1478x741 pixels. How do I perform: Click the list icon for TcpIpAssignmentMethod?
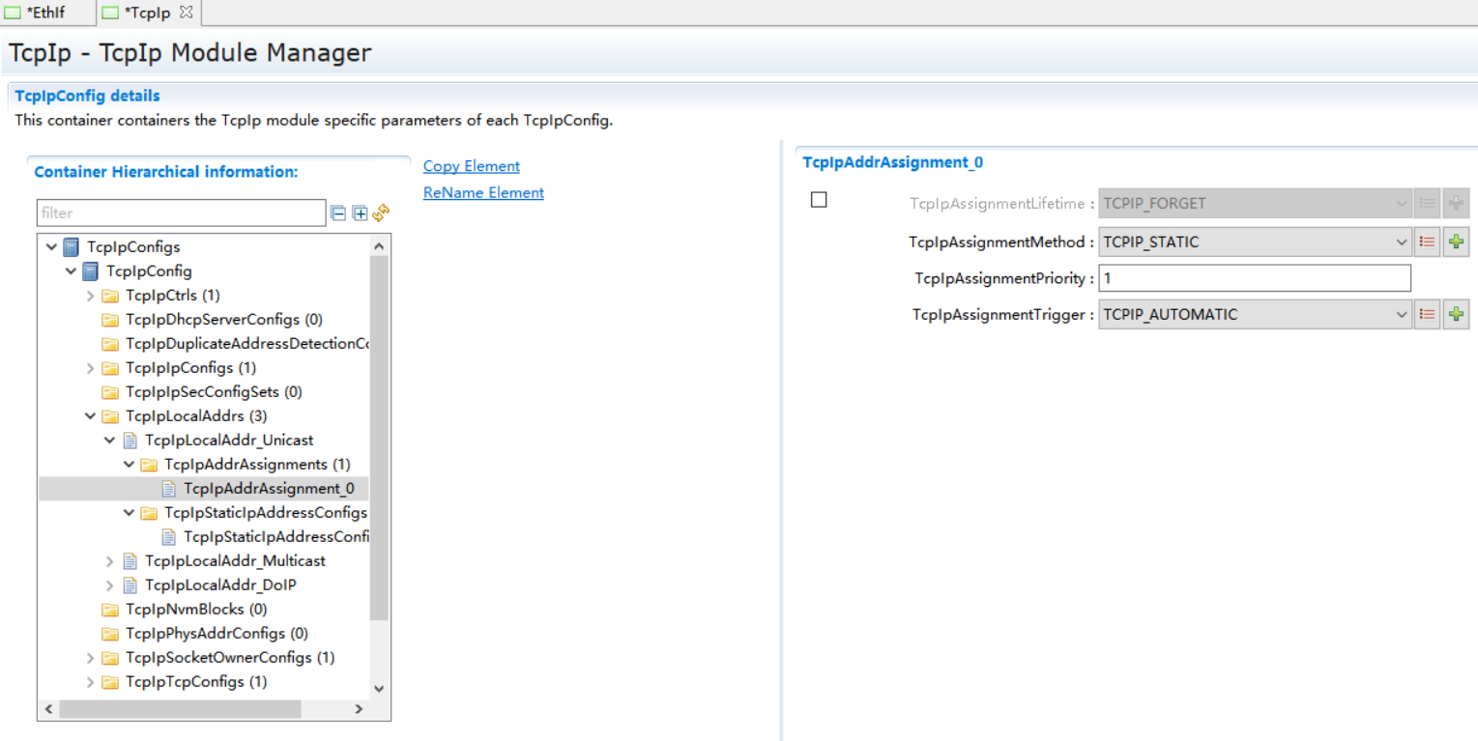[x=1427, y=242]
